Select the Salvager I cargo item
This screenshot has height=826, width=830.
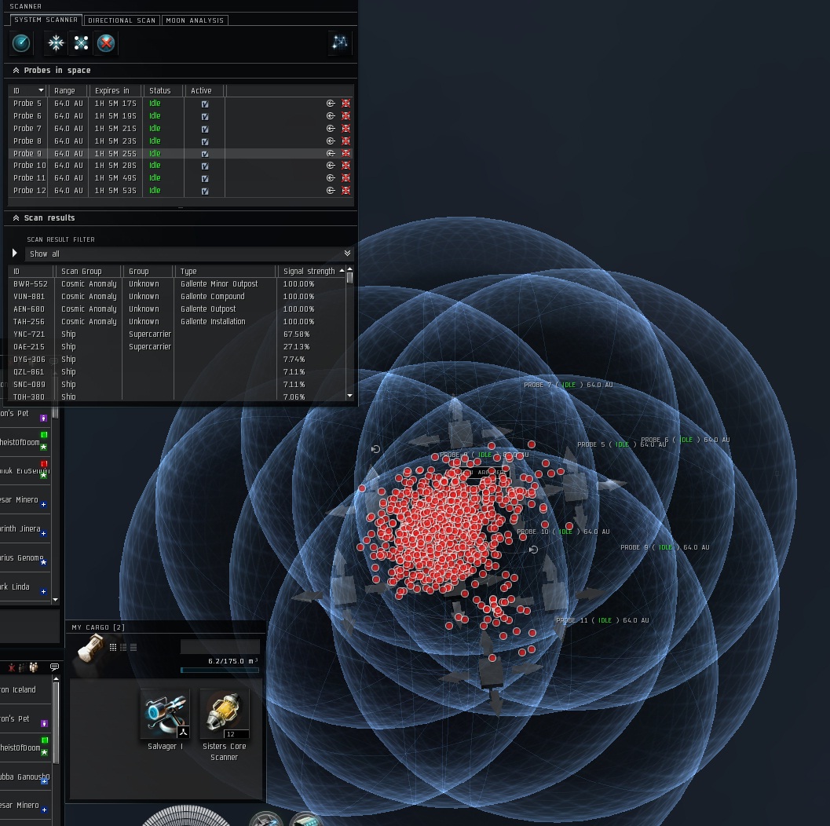pyautogui.click(x=165, y=720)
